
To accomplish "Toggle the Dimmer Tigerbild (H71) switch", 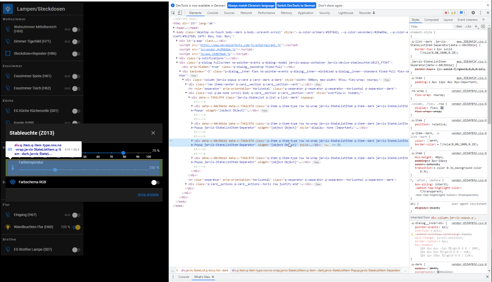I will point(76,42).
